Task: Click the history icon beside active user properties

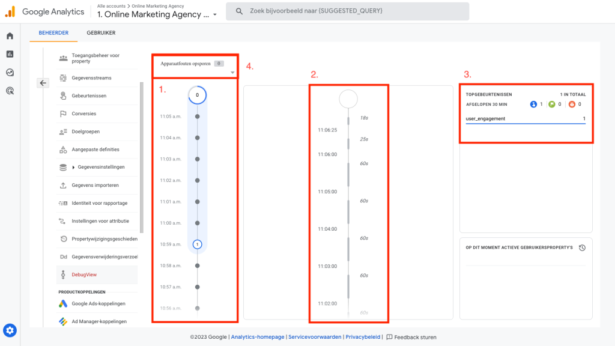Action: tap(582, 247)
